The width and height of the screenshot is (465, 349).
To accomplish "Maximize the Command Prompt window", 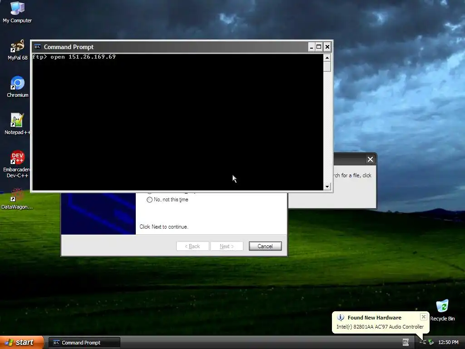I will pyautogui.click(x=319, y=47).
